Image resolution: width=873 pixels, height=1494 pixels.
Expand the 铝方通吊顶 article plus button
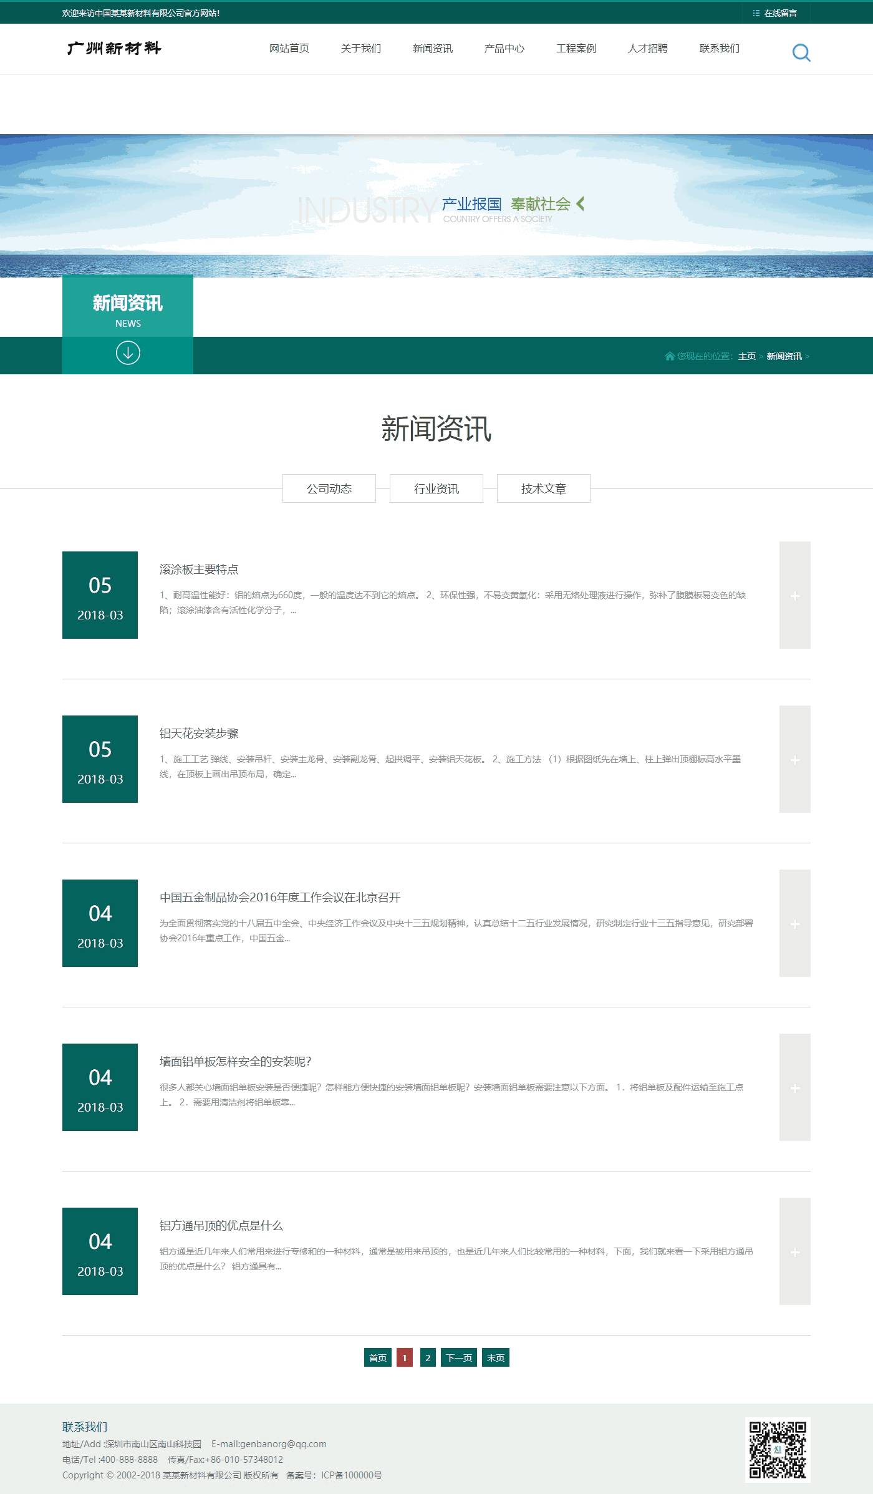795,1251
